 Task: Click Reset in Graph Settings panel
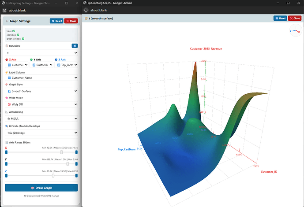[x=56, y=21]
